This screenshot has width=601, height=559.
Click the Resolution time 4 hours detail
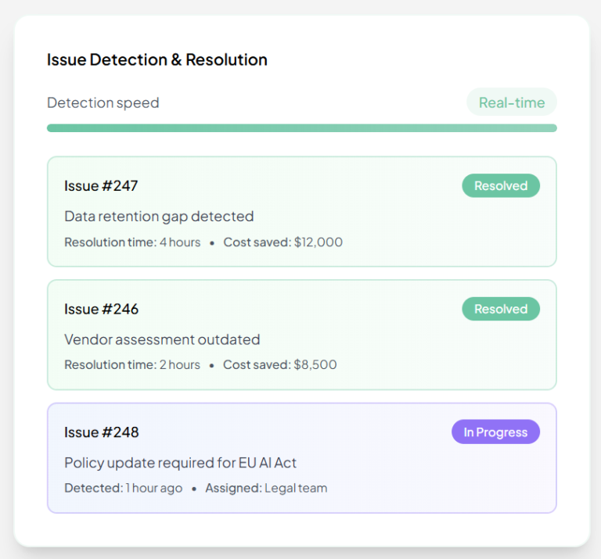pos(132,242)
